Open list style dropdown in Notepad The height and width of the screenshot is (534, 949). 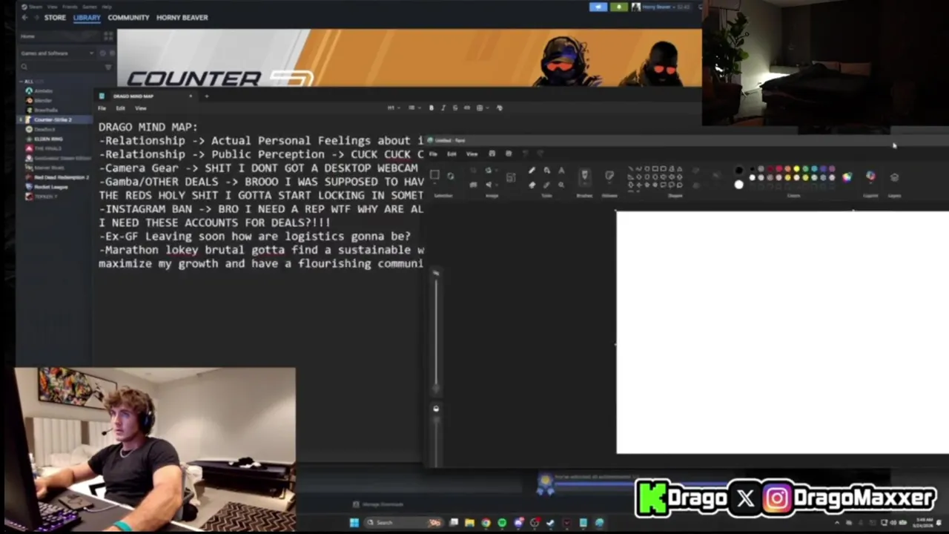[413, 108]
